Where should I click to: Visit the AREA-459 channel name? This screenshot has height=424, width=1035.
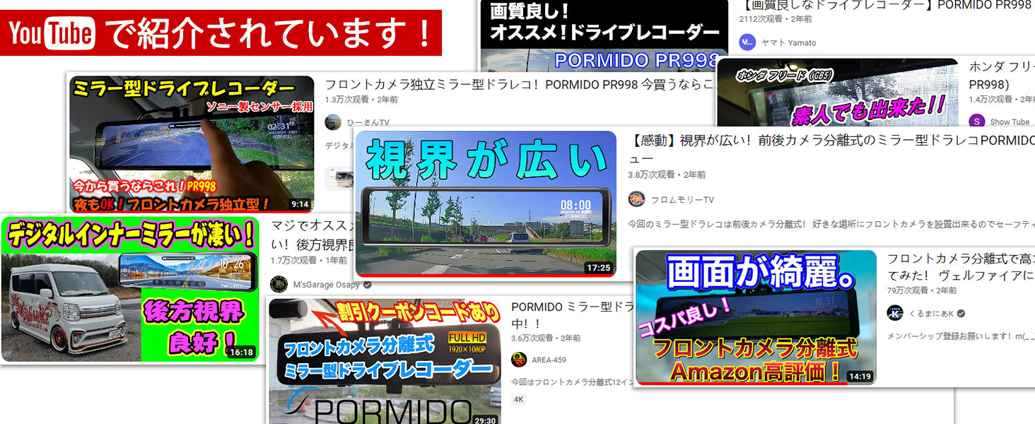pyautogui.click(x=549, y=360)
